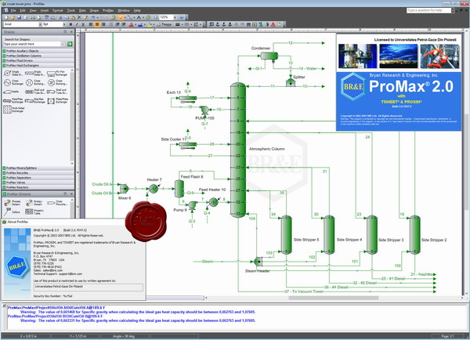
Task: Click the Theme toolbar button
Action: tap(164, 24)
